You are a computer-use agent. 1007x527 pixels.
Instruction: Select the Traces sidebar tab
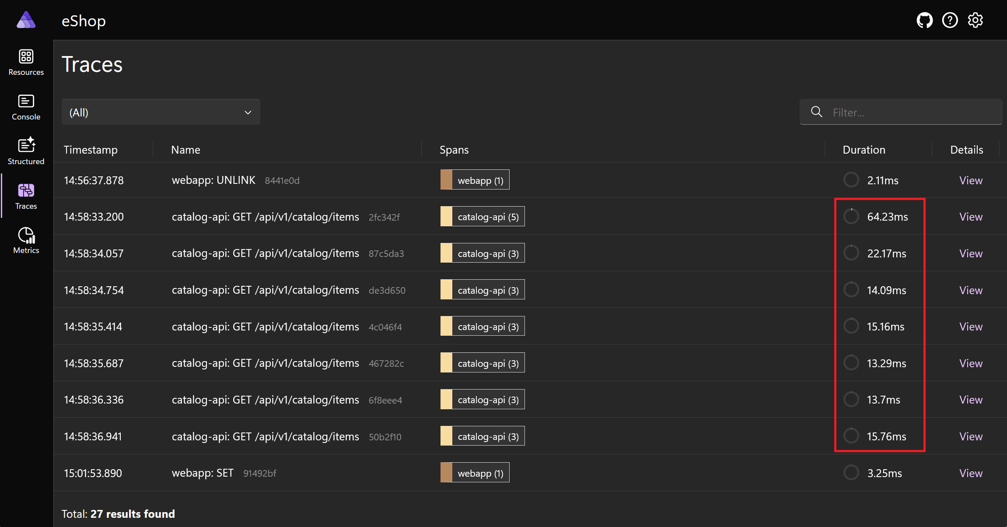point(26,196)
